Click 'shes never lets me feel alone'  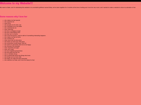(x=13, y=40)
